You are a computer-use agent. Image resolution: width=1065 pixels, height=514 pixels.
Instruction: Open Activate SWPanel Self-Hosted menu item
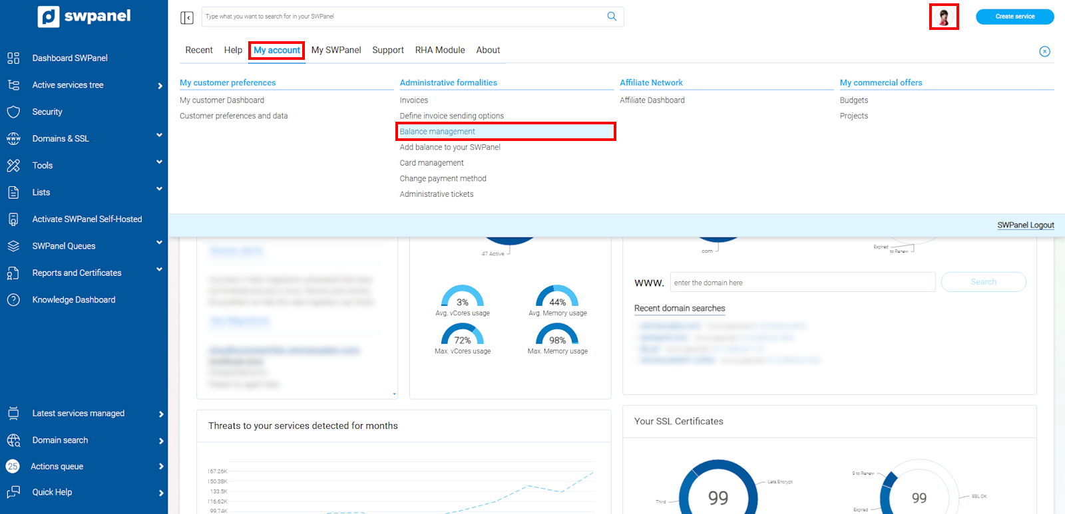[87, 219]
